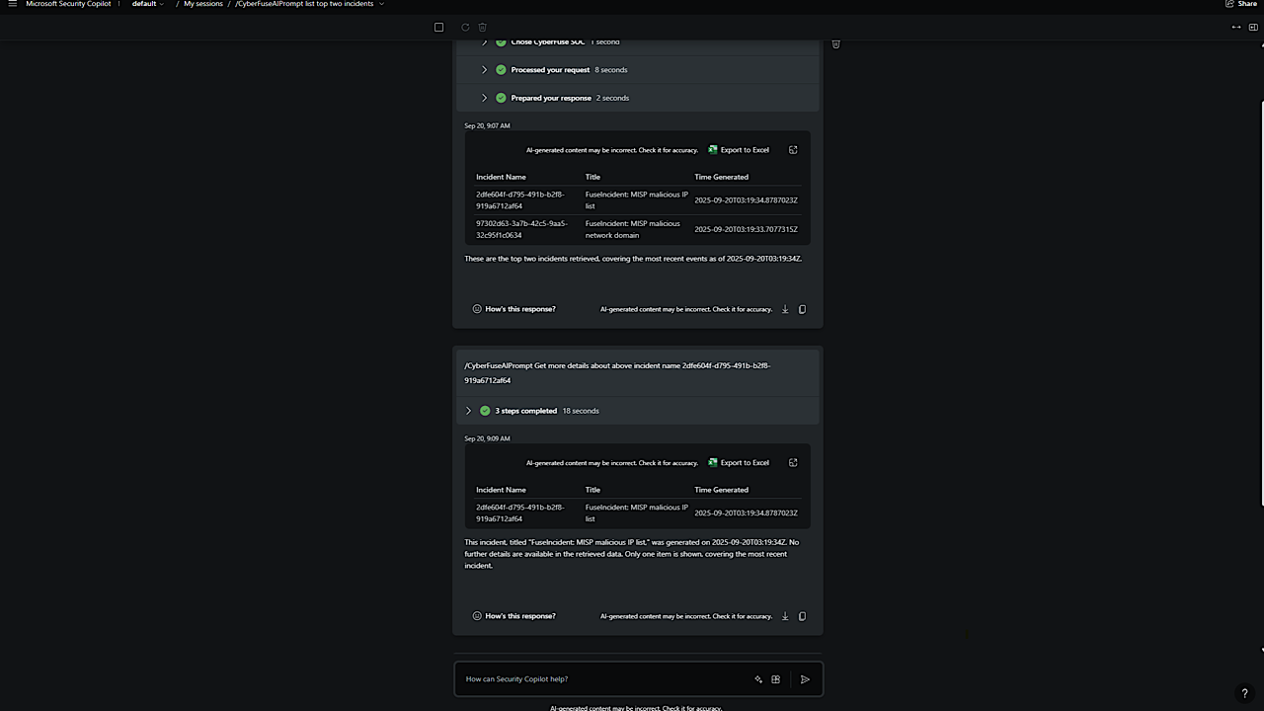The image size is (1264, 711).
Task: Select incident 97302d63-3a7b-42c5-9aa5 cell
Action: point(522,229)
